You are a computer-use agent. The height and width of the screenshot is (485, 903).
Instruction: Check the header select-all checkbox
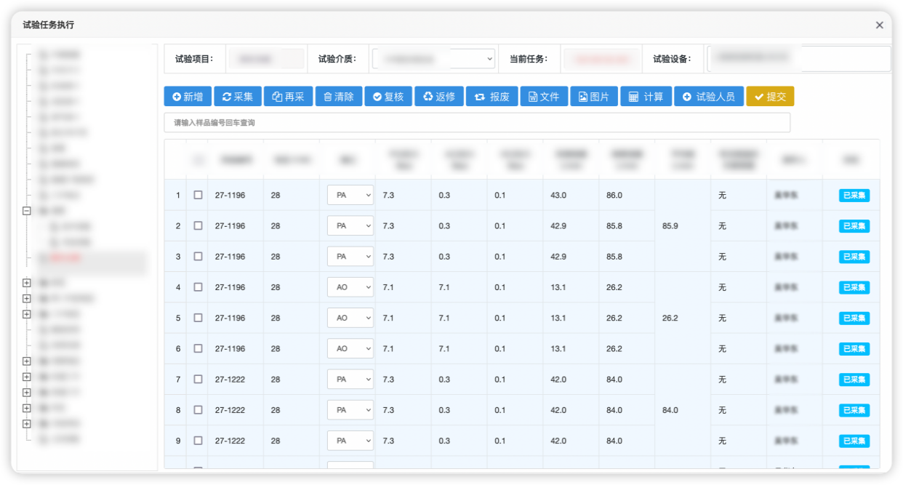tap(198, 160)
